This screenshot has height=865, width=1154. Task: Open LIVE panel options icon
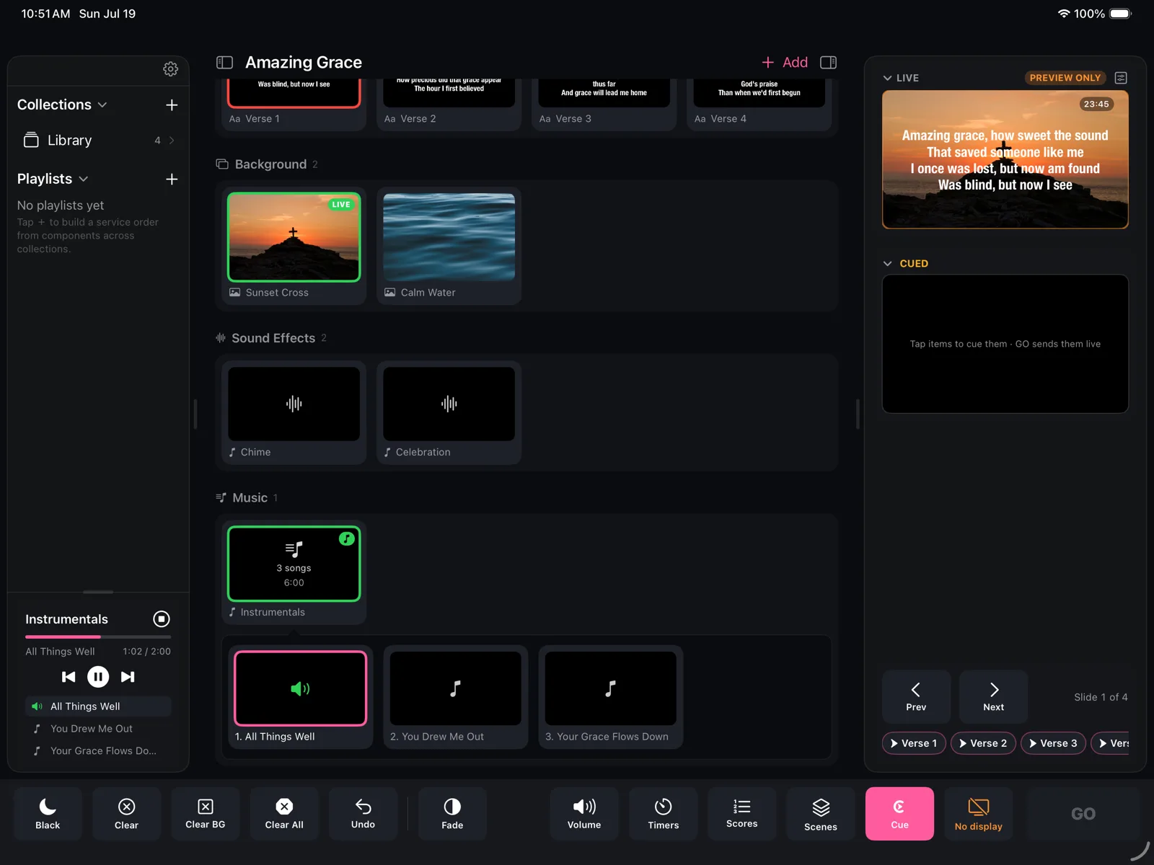click(1121, 78)
